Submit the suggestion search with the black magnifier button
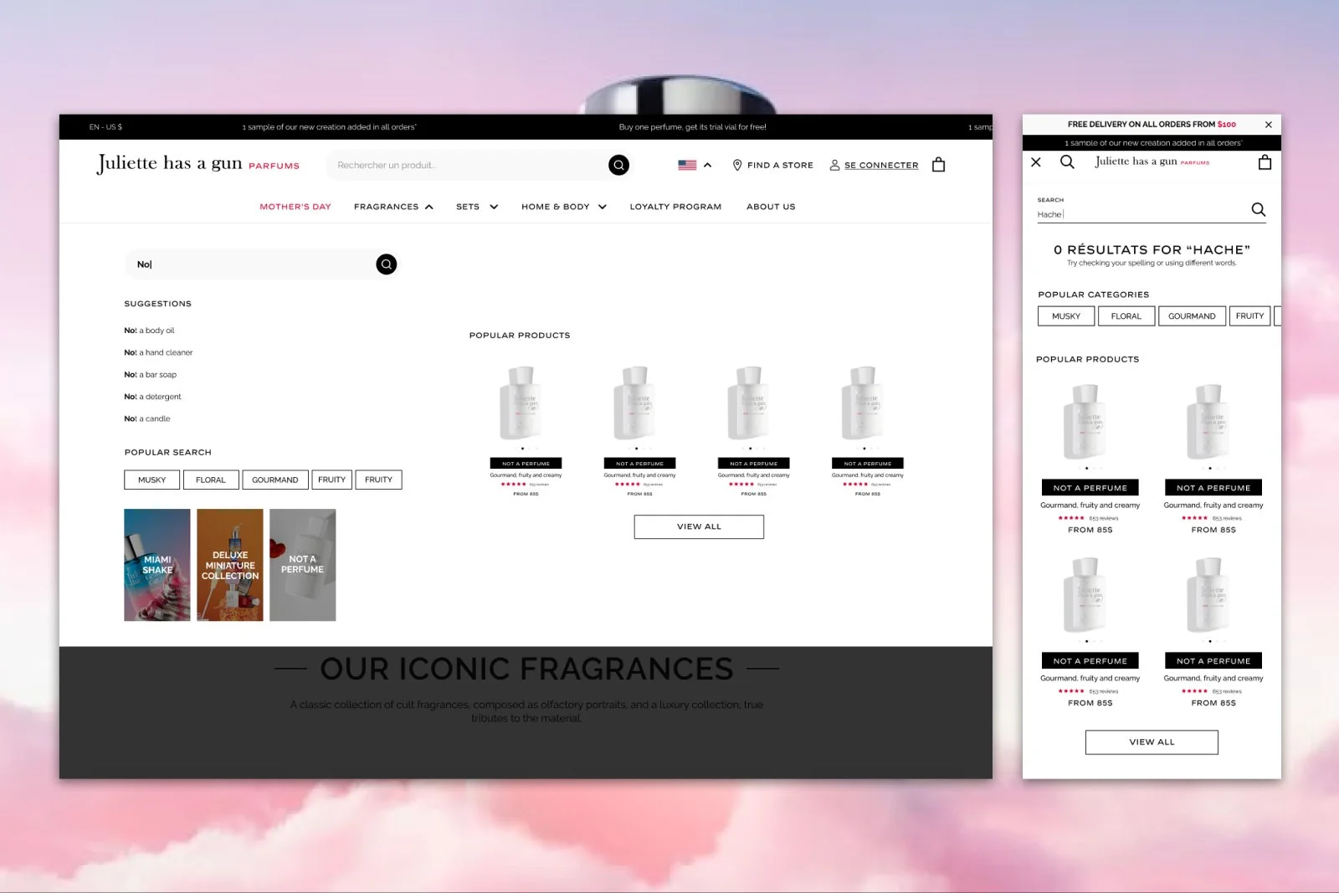 pyautogui.click(x=385, y=264)
